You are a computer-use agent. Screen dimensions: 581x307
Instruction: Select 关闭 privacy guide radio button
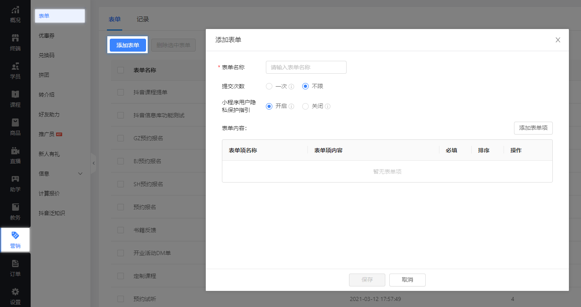click(305, 106)
